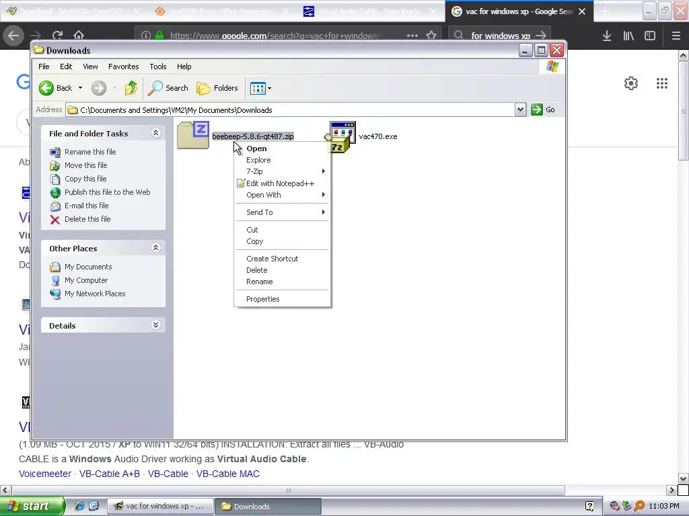Open the Help menu
The width and height of the screenshot is (689, 516).
[x=184, y=67]
